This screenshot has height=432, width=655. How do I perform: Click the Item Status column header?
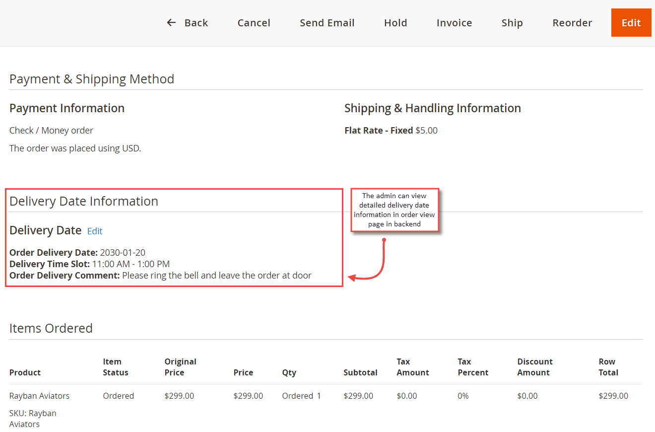coord(115,367)
